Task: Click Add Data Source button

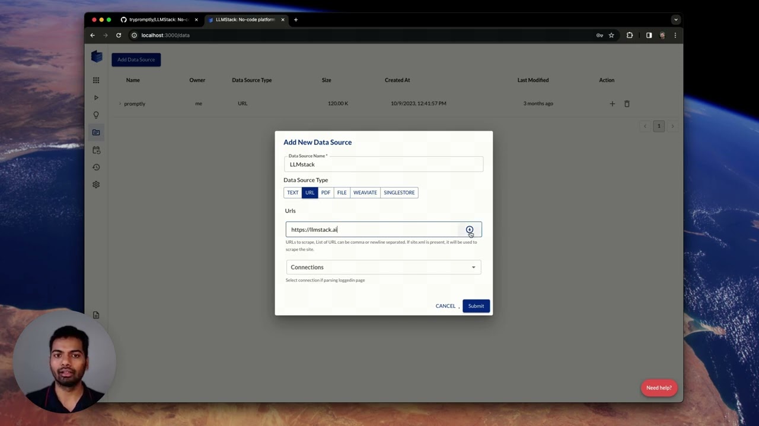Action: [136, 59]
